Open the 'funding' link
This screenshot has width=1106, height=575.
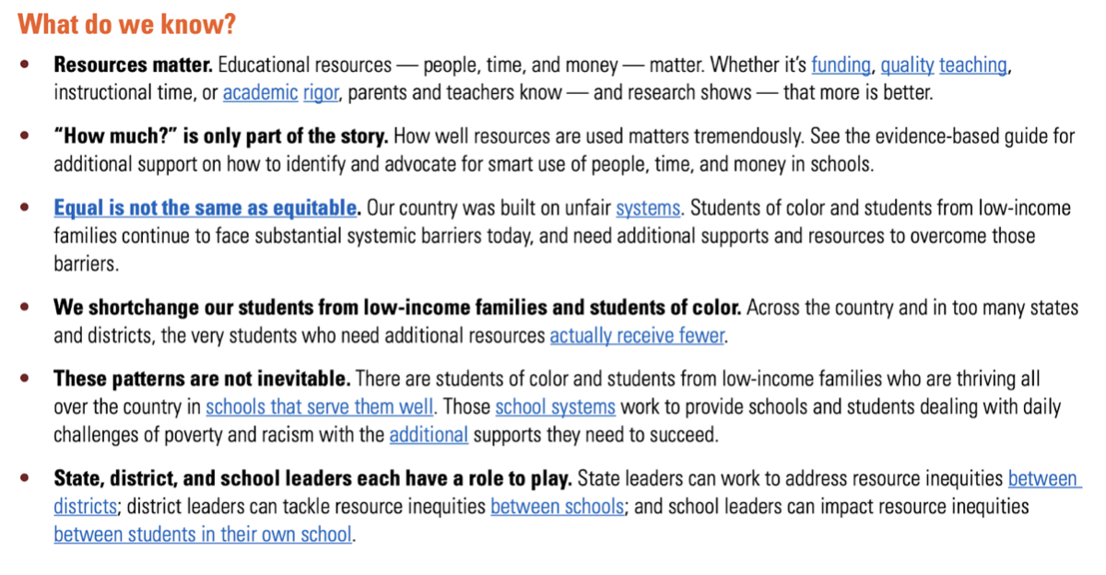point(841,65)
